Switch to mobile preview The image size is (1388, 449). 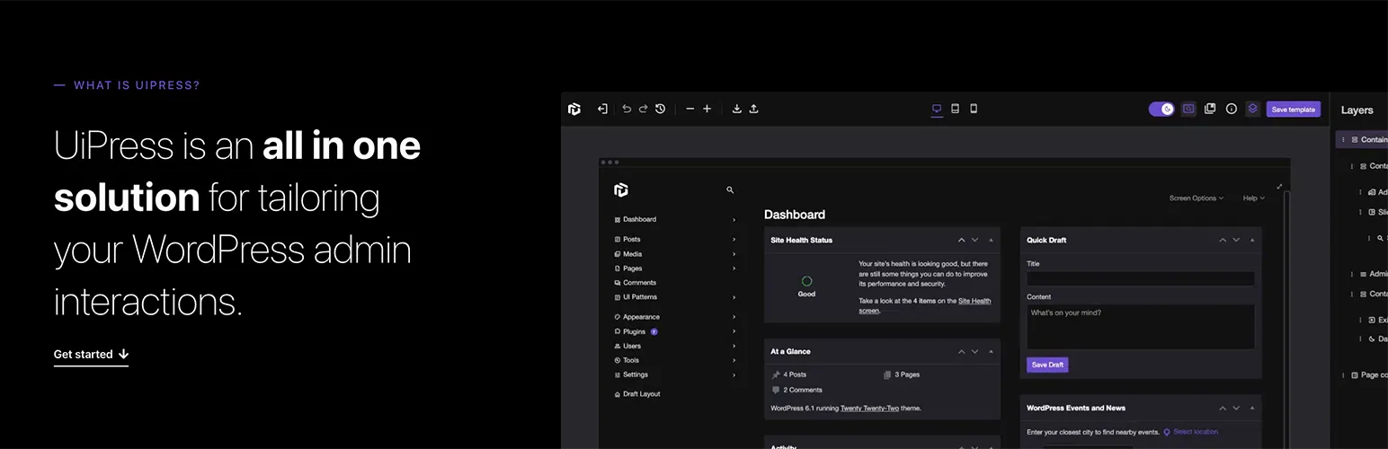pyautogui.click(x=974, y=109)
